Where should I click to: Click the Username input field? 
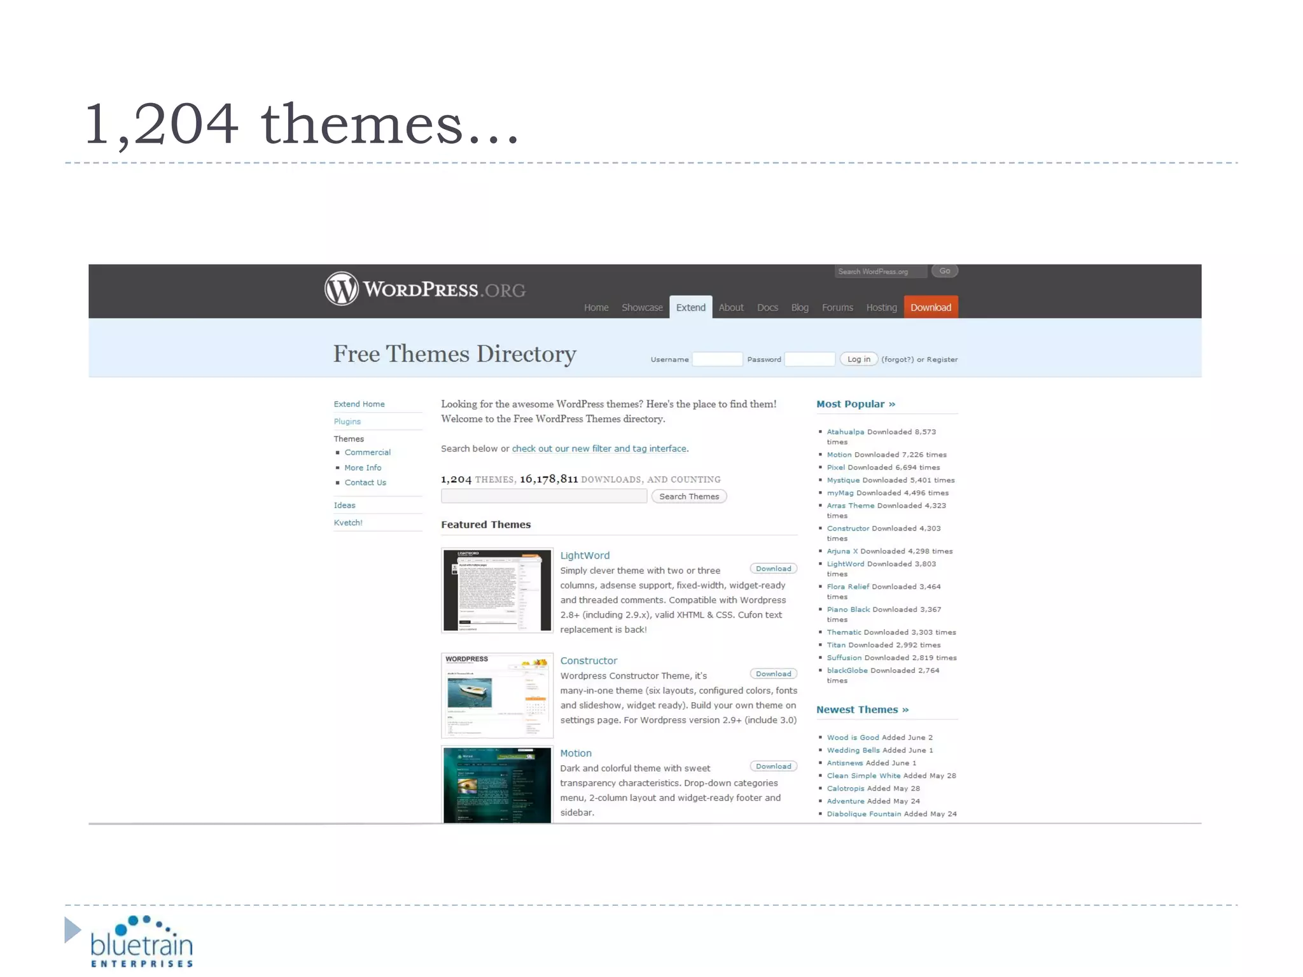(x=717, y=359)
